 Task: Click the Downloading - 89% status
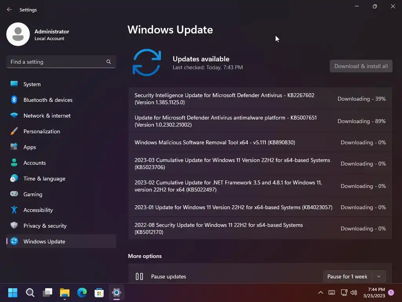pos(362,121)
